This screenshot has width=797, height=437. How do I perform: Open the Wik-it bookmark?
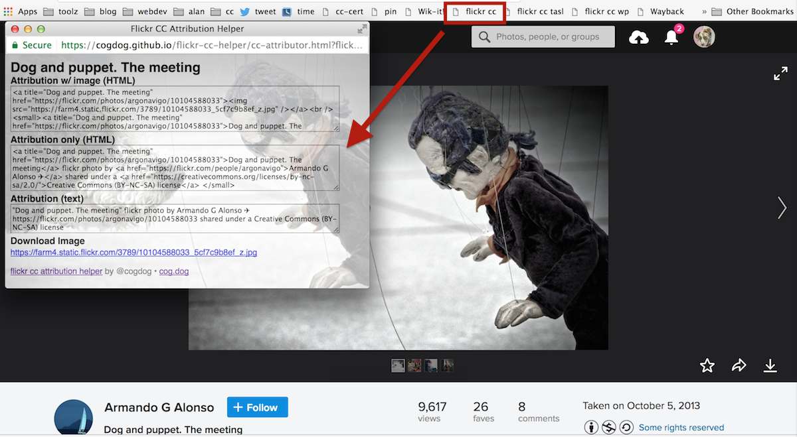tap(423, 11)
